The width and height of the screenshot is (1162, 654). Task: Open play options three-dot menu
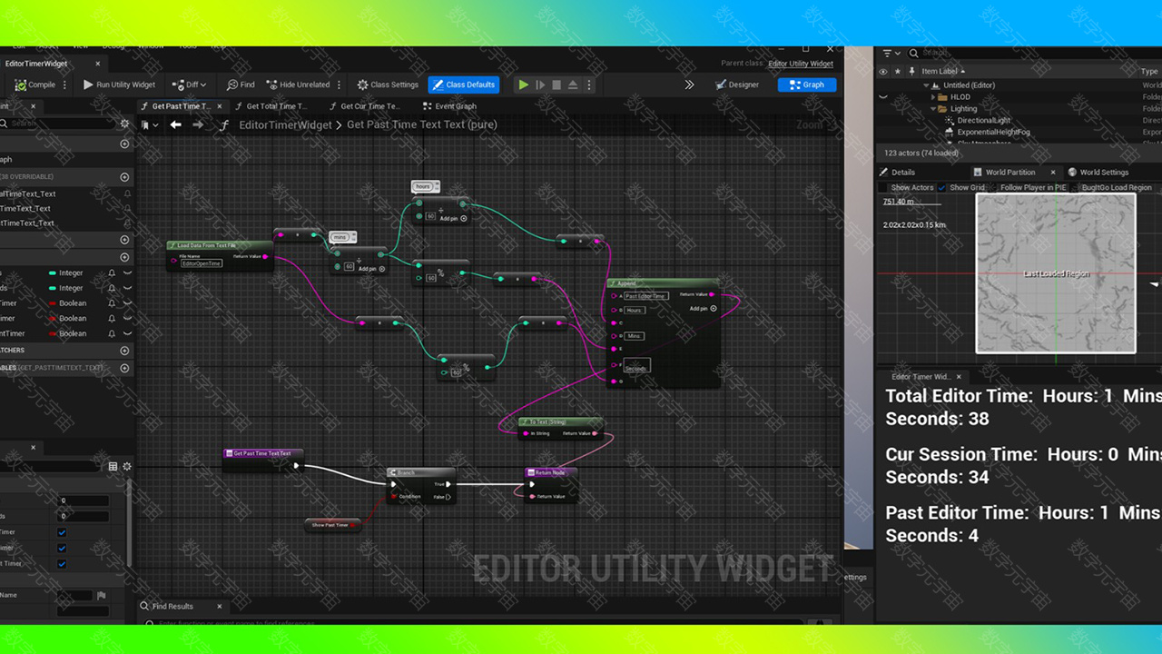point(589,84)
